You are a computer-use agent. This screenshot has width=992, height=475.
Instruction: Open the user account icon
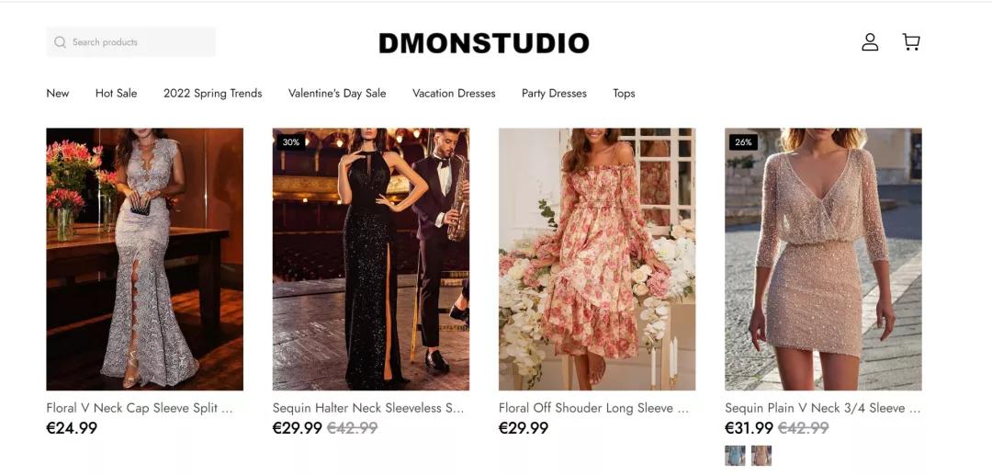point(870,42)
